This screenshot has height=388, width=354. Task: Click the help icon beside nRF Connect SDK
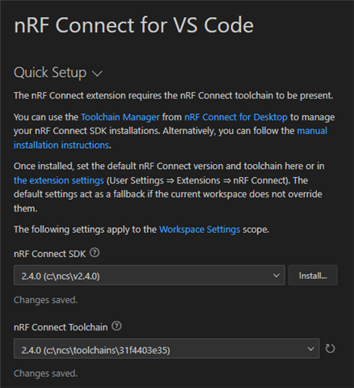[x=95, y=253]
